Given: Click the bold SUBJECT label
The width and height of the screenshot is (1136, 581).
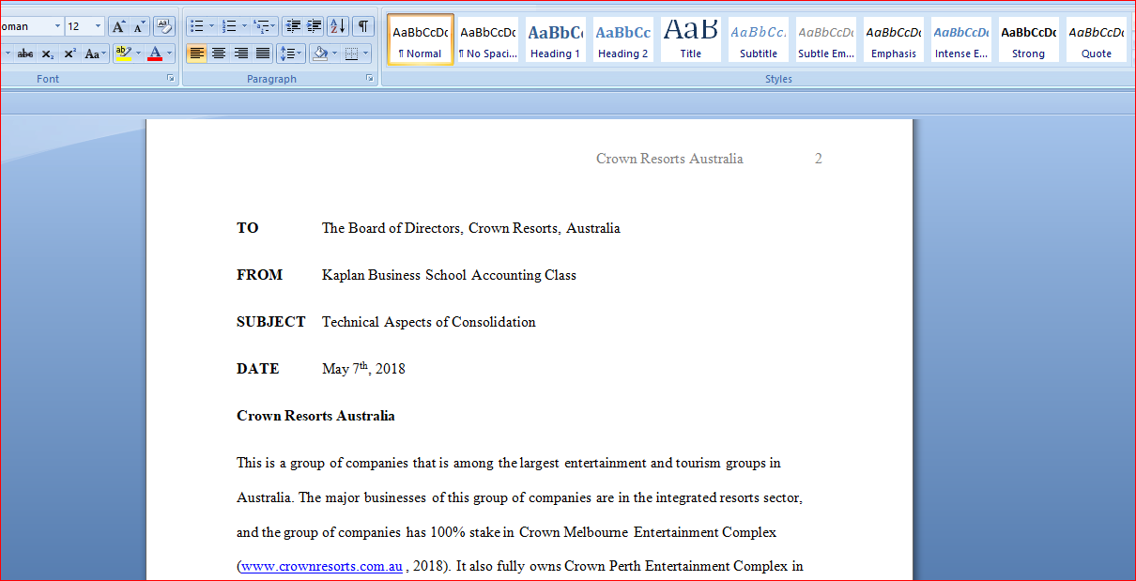Looking at the screenshot, I should 271,322.
